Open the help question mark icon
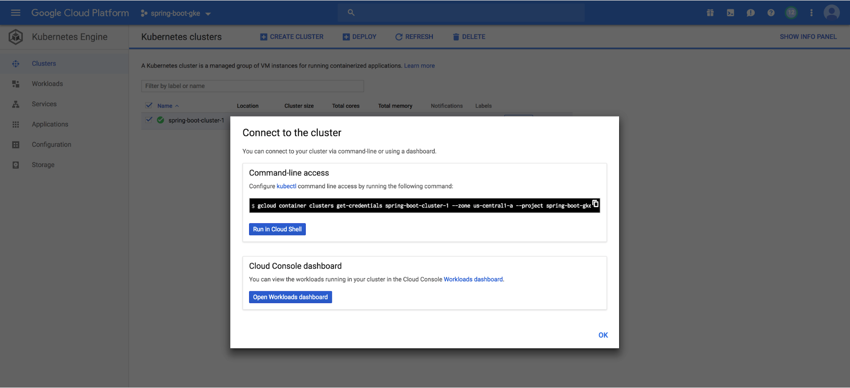Image resolution: width=850 pixels, height=388 pixels. 770,13
